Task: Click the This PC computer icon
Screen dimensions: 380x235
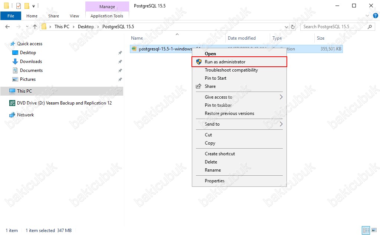Action: (x=12, y=91)
